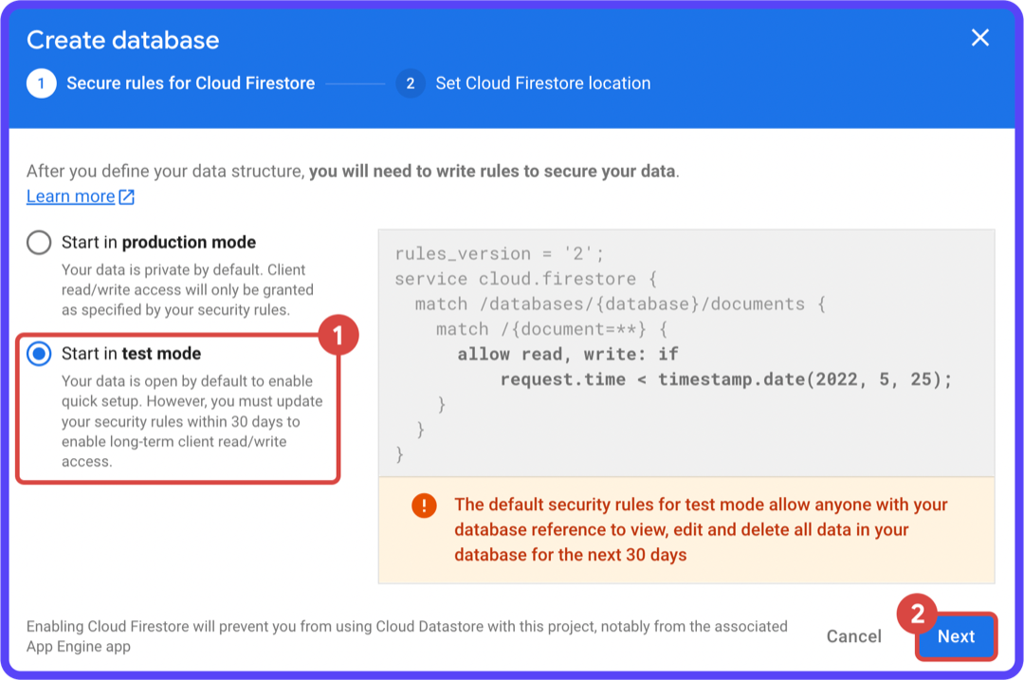Viewport: 1024px width, 680px height.
Task: Click the timestamp.date line in the rules preview
Action: click(727, 378)
